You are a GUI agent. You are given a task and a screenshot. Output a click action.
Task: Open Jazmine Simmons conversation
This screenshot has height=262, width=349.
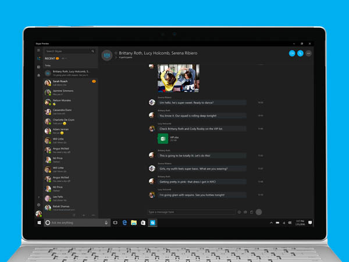70,93
